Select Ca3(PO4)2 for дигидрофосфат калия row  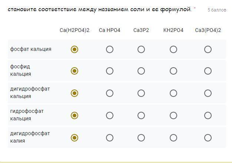208,138
